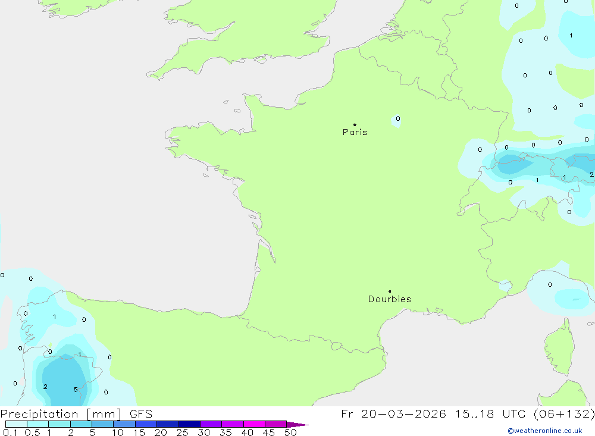Click the '15' legend scale value
The image size is (595, 436).
coord(139,432)
